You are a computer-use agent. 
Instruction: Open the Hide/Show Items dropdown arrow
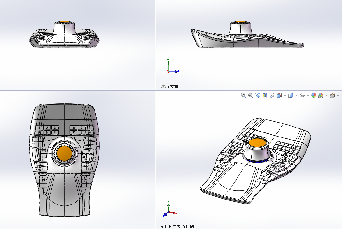pos(308,95)
